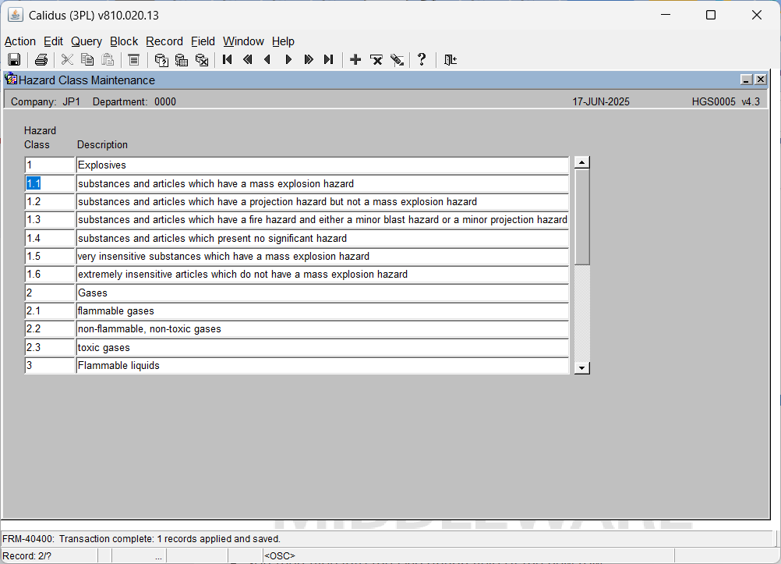Go to next record arrow
781x564 pixels.
288,60
